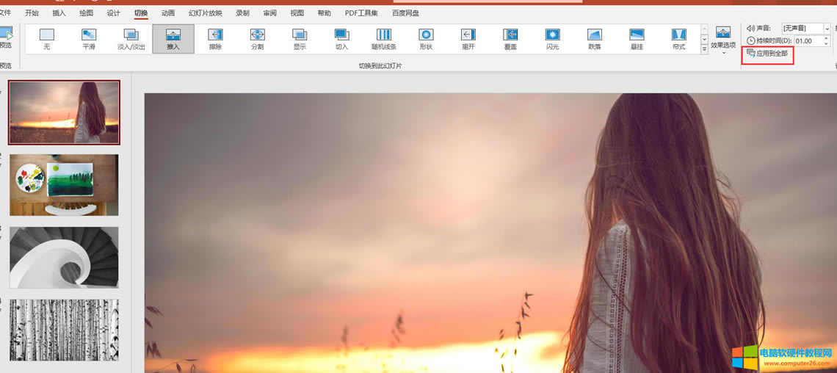Select the 平滑 (Morph) transition
The image size is (837, 373).
[x=89, y=38]
